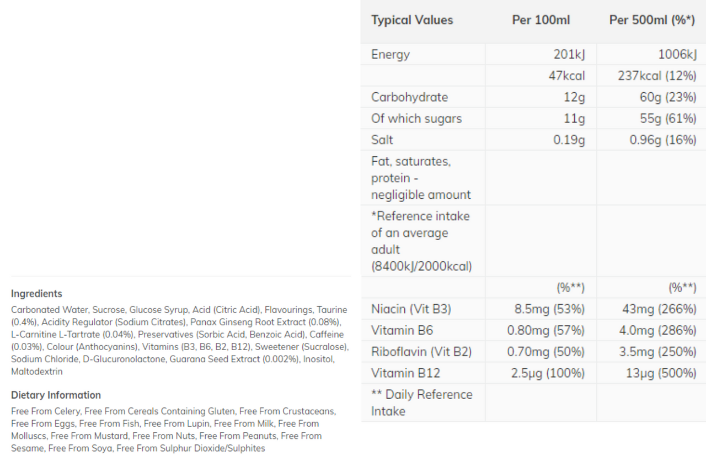This screenshot has height=471, width=706.
Task: Select the Per 500ml (%*) column header
Action: [652, 20]
